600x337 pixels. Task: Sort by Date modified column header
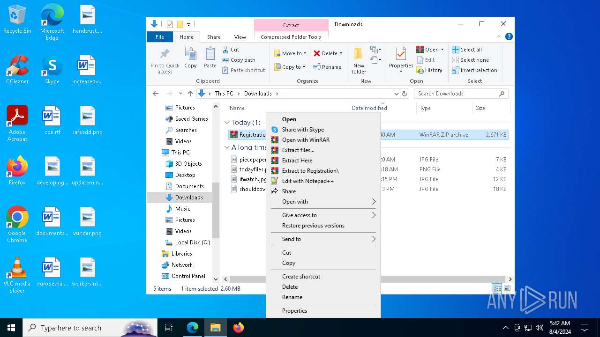[x=382, y=108]
